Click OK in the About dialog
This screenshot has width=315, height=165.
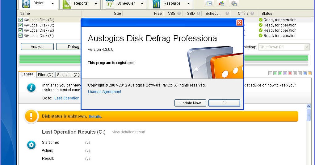[224, 103]
